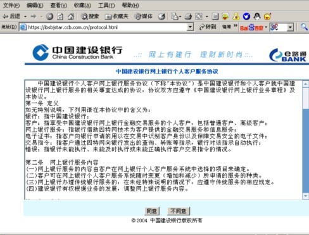
Task: Go to the Home page icon
Action: (x=71, y=16)
